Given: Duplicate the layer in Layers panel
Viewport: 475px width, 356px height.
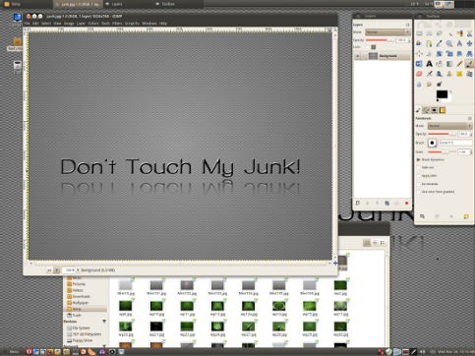Looking at the screenshot, I should click(x=386, y=204).
